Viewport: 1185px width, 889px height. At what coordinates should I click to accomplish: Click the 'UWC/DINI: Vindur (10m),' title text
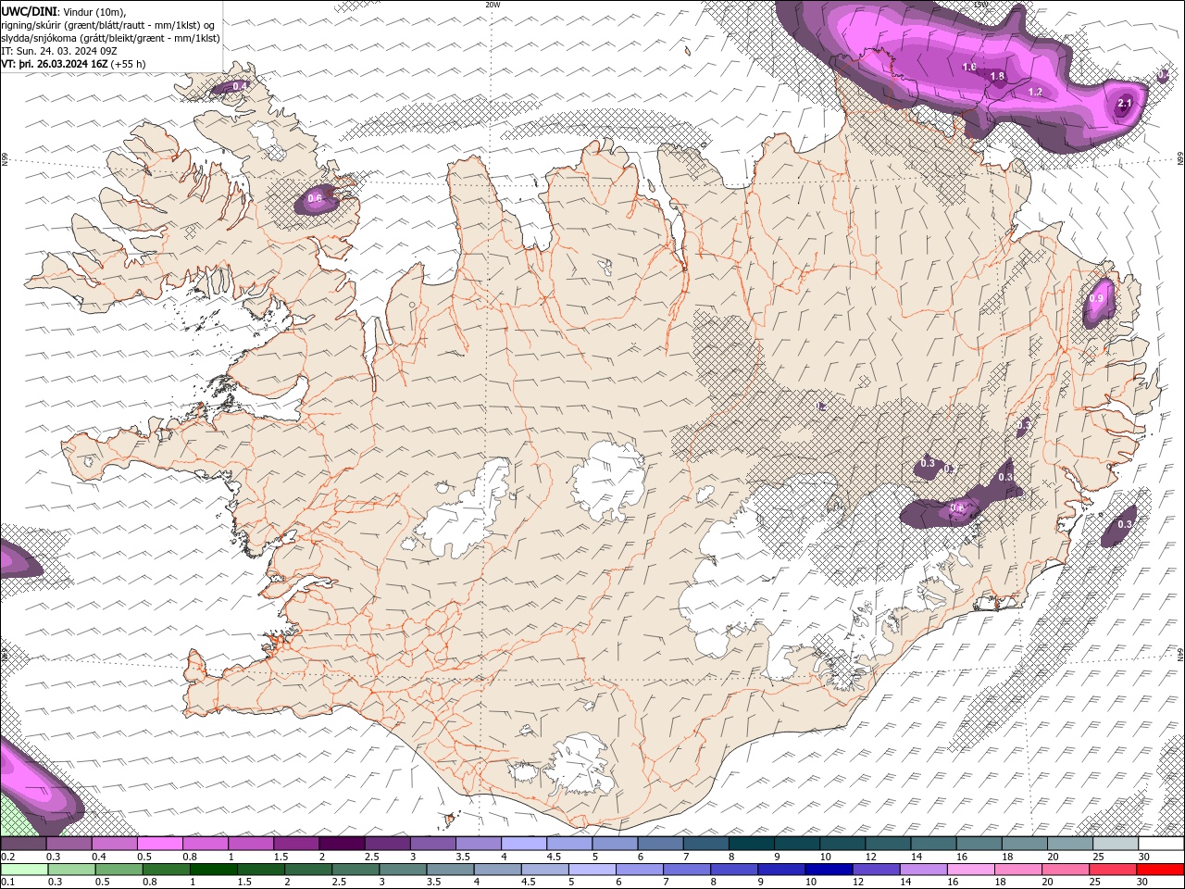click(x=62, y=11)
